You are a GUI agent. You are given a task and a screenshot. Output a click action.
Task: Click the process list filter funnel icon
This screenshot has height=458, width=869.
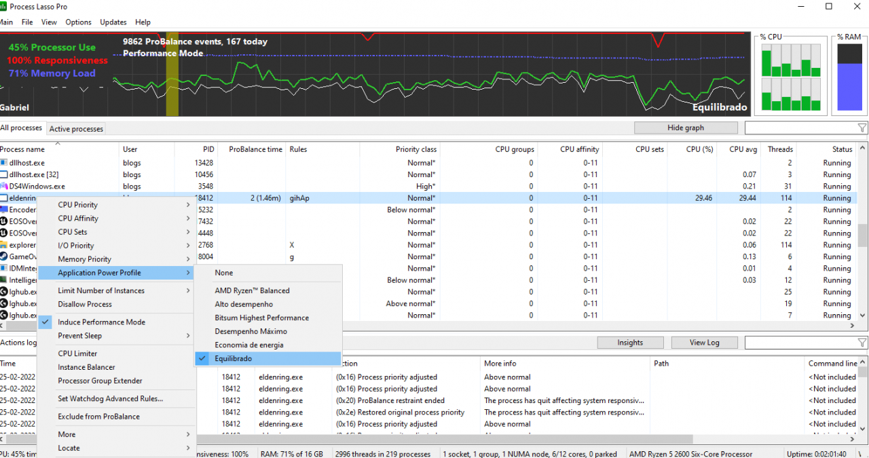(862, 128)
